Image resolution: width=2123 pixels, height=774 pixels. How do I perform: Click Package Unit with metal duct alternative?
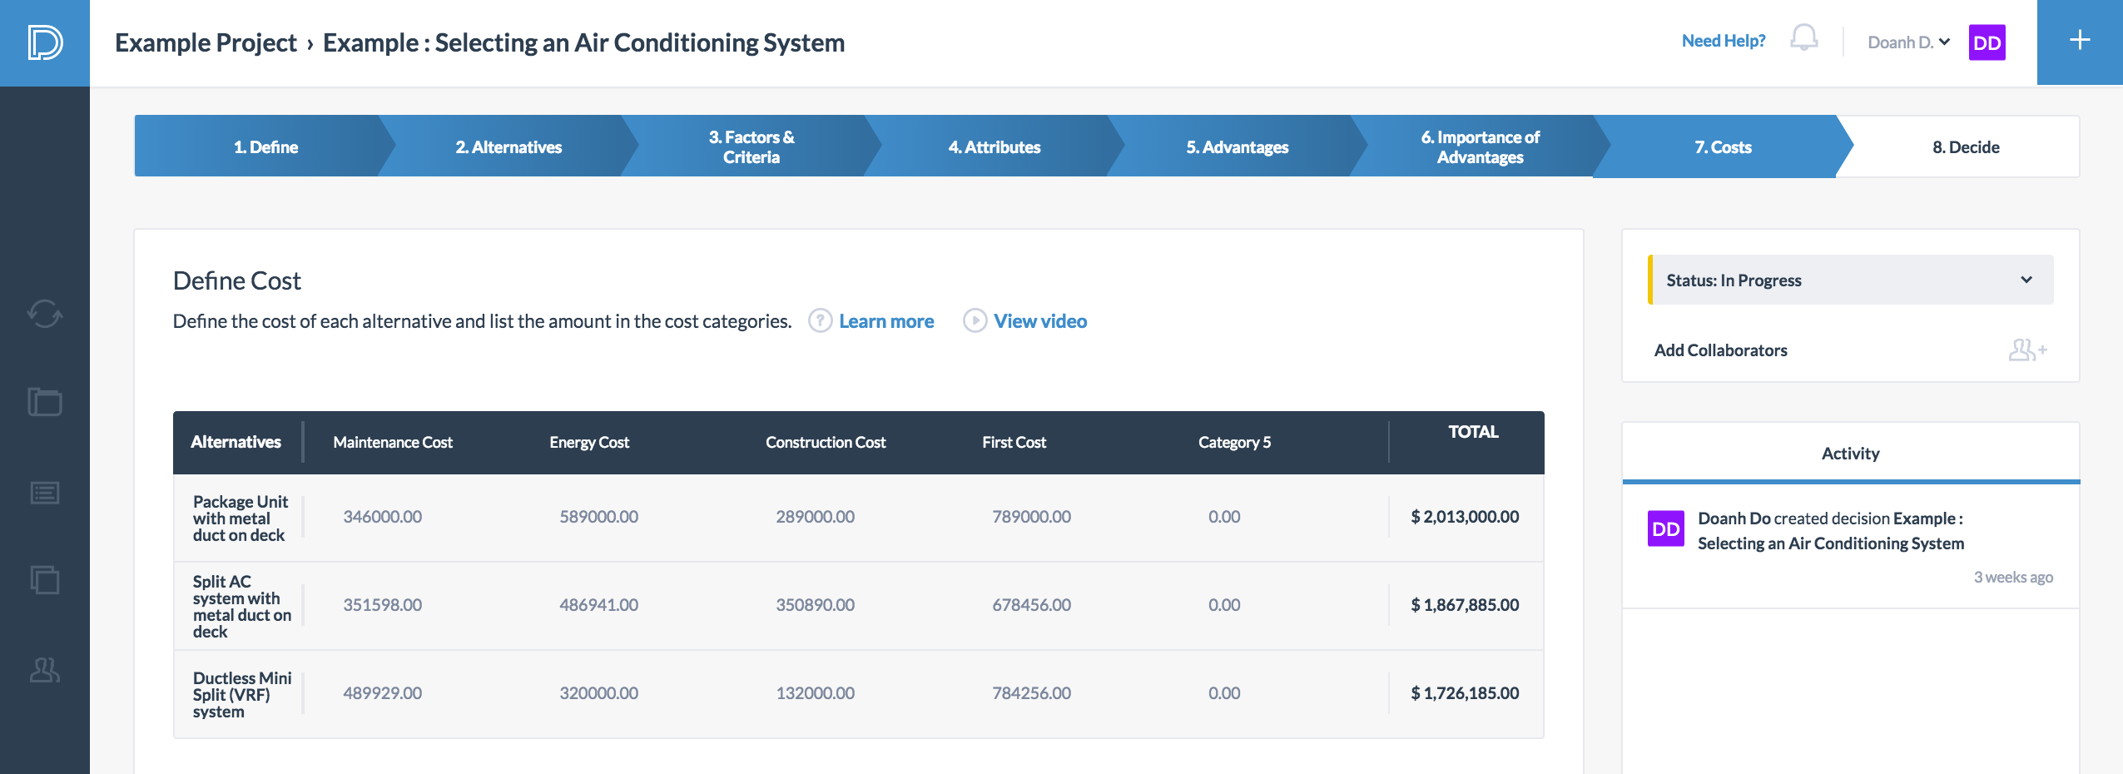[x=241, y=518]
